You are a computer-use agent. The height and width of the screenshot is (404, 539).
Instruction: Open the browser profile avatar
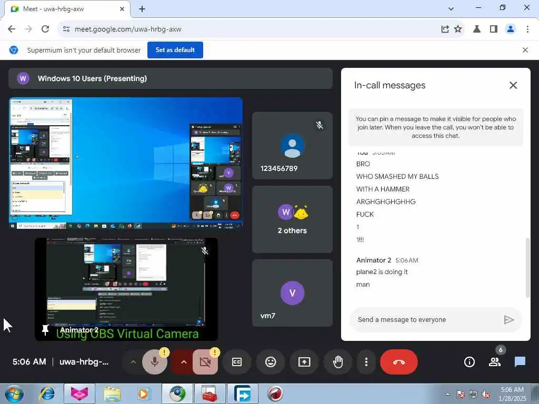(x=511, y=29)
